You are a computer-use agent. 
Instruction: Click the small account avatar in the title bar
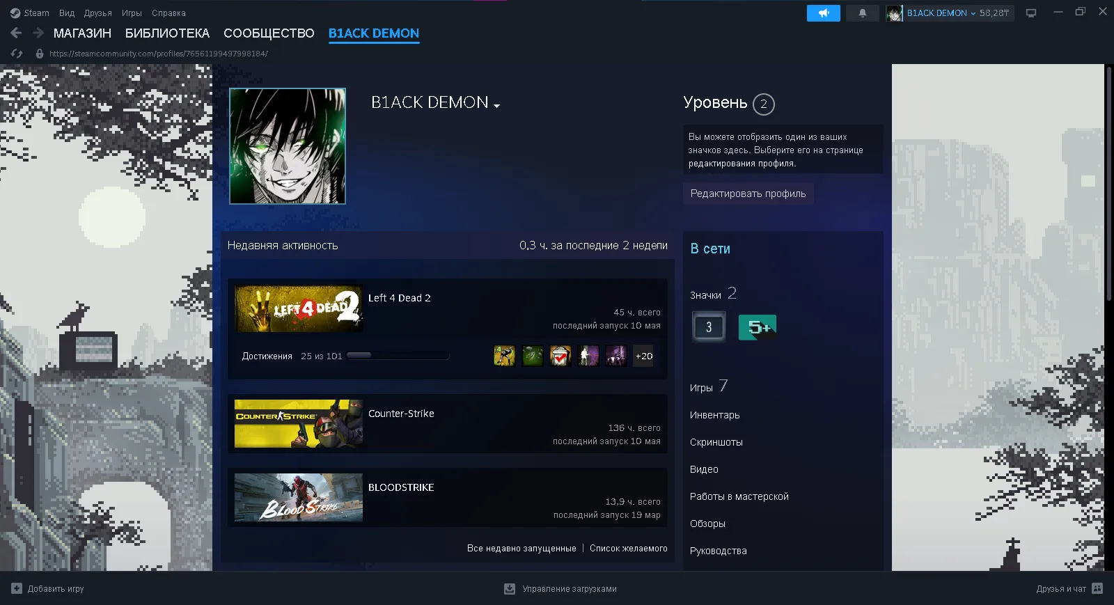894,13
